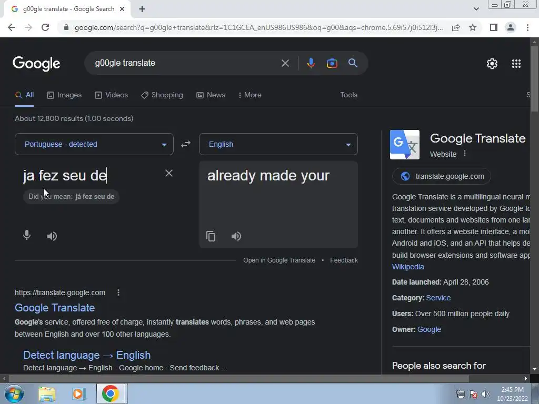Screen dimensions: 539x404
Task: Expand the Portuguese - detected source language dropdown
Action: (x=94, y=144)
